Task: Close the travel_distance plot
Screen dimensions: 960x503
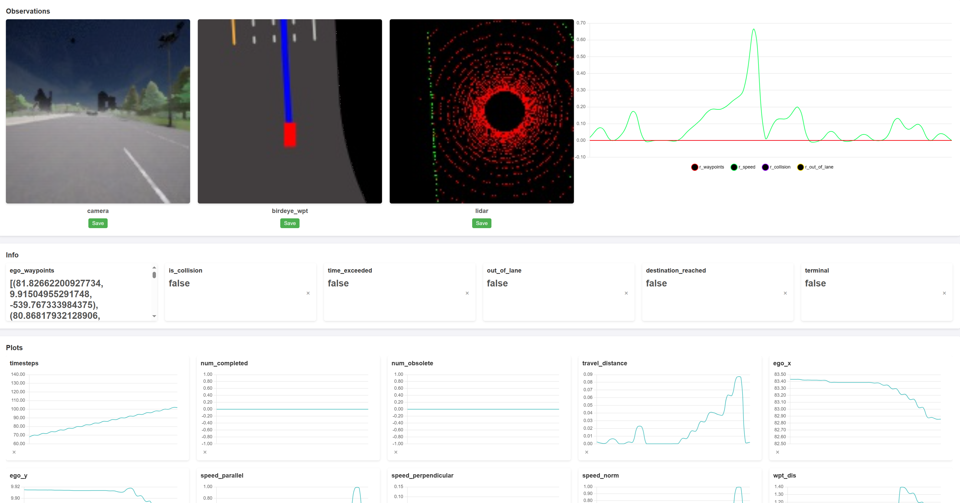Action: pos(586,452)
